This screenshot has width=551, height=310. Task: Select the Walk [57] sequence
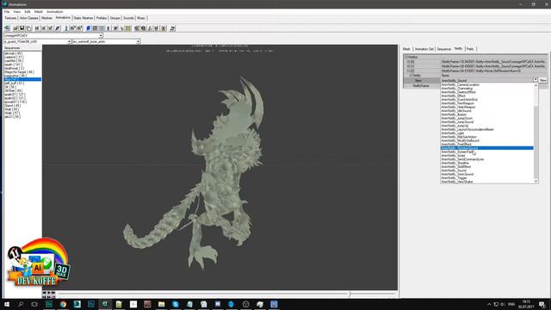pyautogui.click(x=11, y=113)
